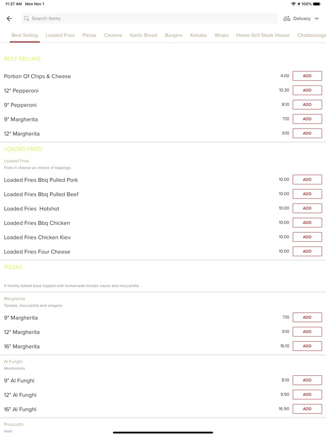Tap the delivery scooter icon
Viewport: 326px width, 436px height.
pyautogui.click(x=287, y=19)
